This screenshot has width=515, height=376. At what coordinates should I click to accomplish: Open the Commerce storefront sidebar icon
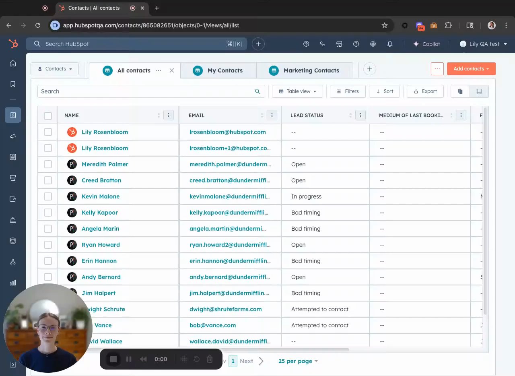(x=13, y=178)
